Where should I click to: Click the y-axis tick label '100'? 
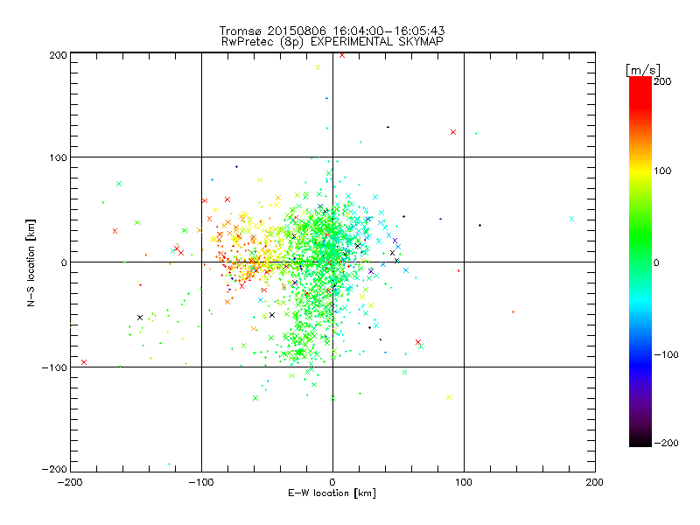pos(58,157)
